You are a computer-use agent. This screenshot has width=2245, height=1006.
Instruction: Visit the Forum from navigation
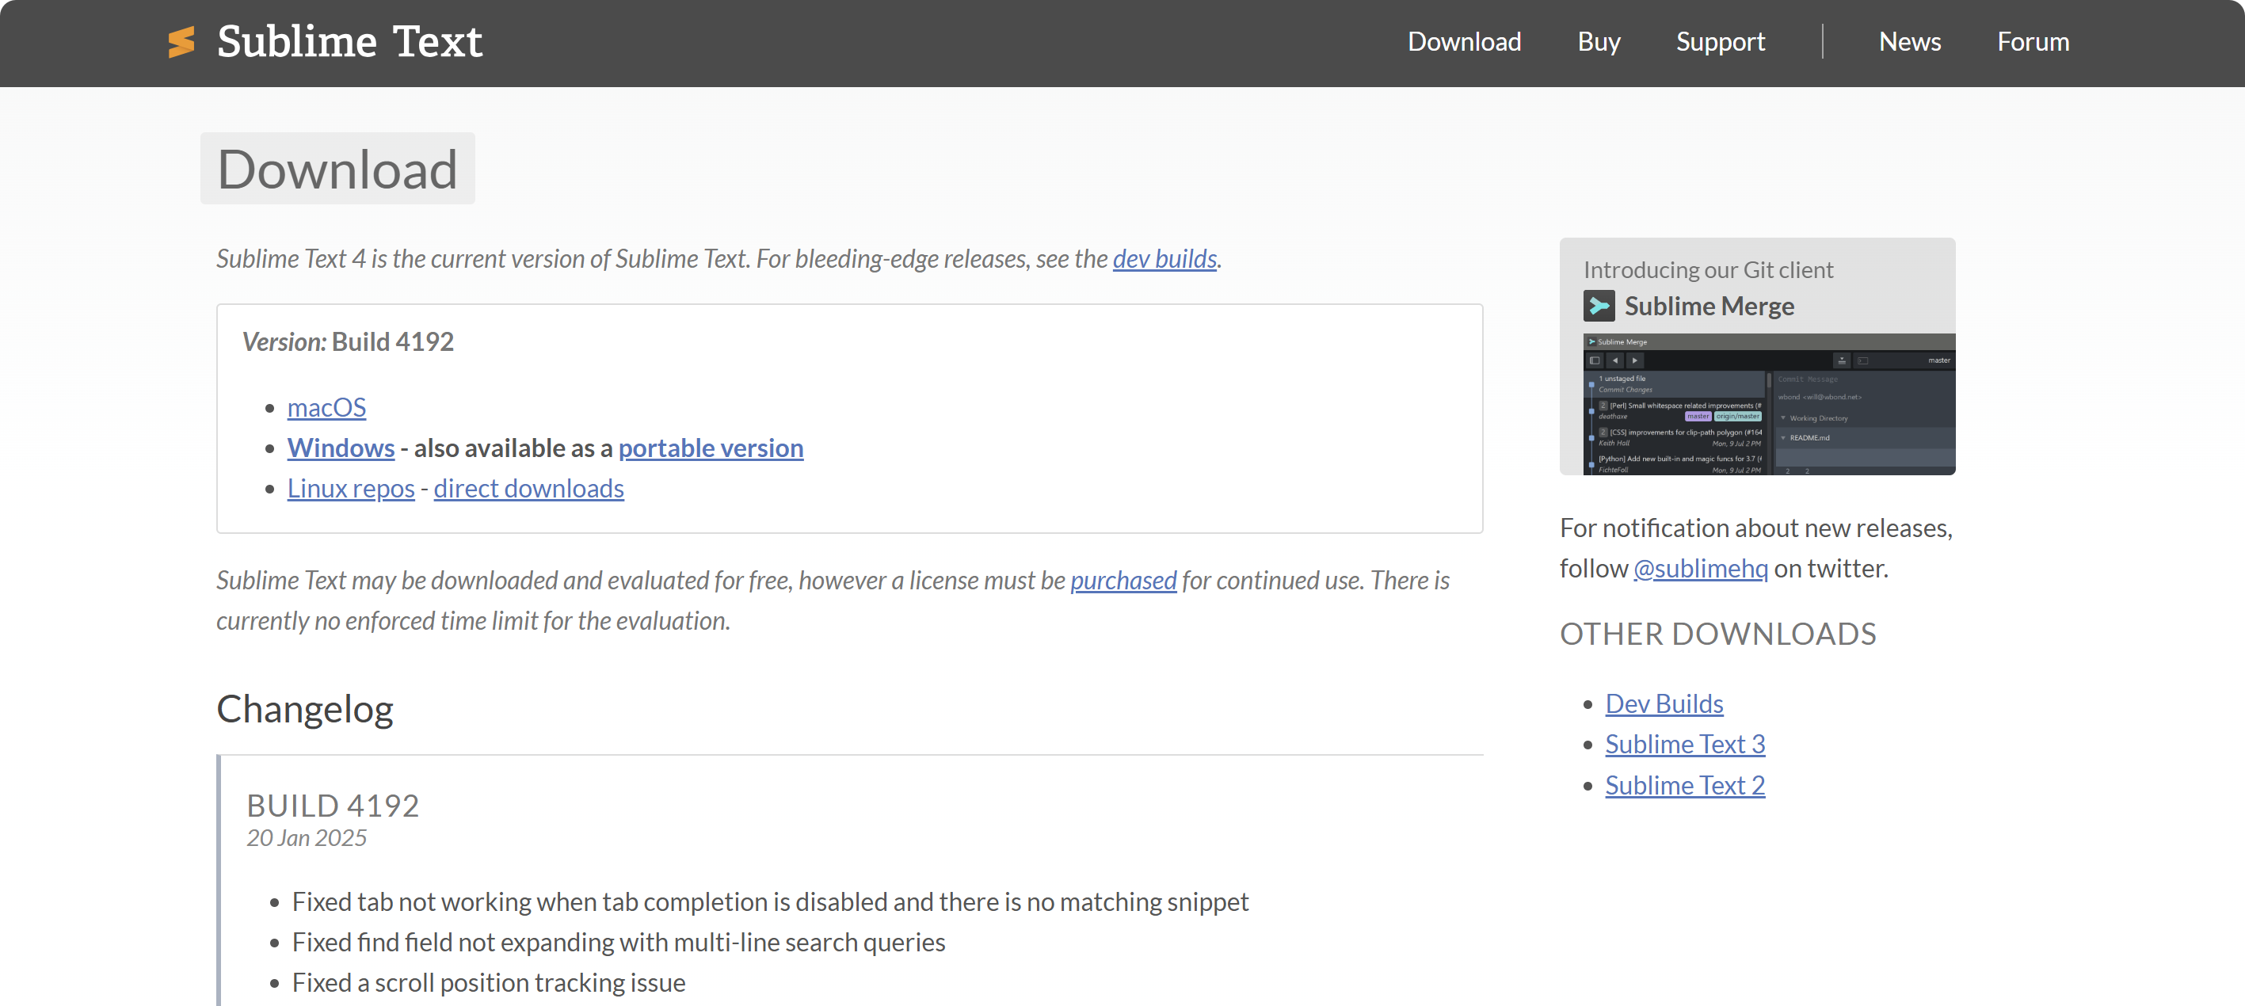(2033, 42)
